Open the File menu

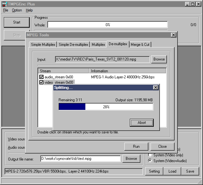coord(6,10)
